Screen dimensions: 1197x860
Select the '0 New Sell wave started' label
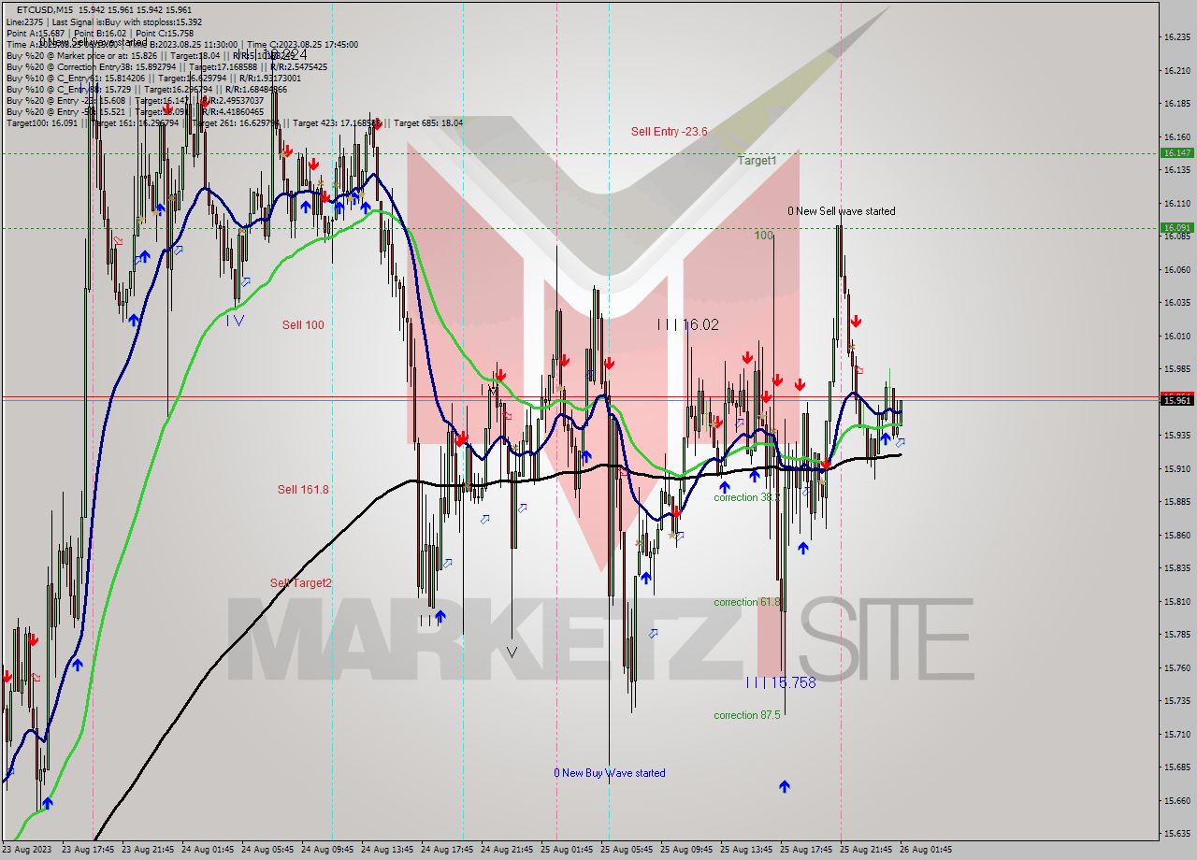coord(841,211)
